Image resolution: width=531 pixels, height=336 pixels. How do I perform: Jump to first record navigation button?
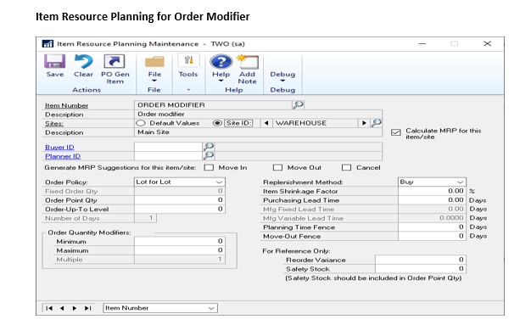point(48,308)
